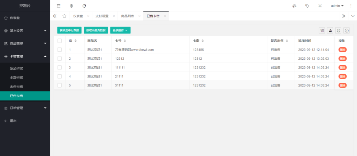
Task: Delete the row with ID 2
Action: (x=342, y=59)
